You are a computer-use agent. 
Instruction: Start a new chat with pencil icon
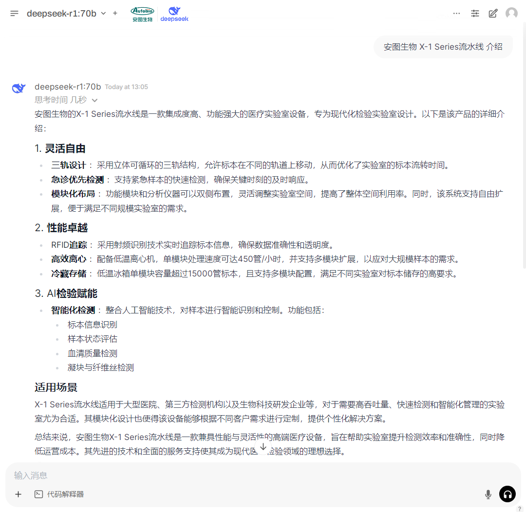tap(493, 14)
